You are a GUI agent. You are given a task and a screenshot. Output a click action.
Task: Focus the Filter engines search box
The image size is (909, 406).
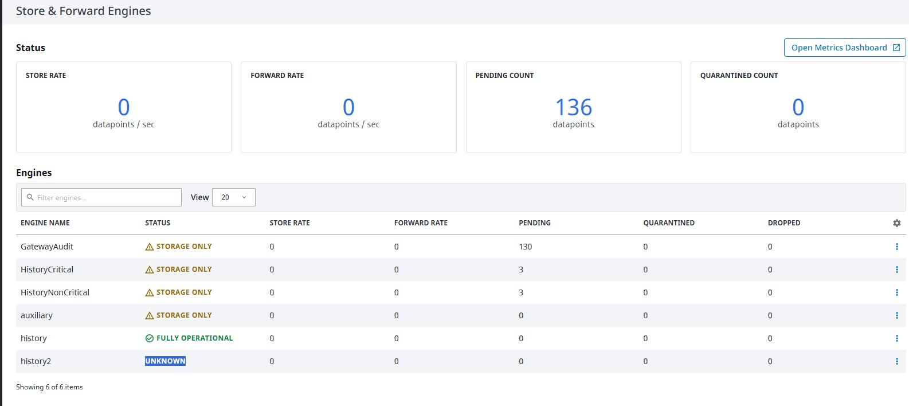[x=101, y=197]
